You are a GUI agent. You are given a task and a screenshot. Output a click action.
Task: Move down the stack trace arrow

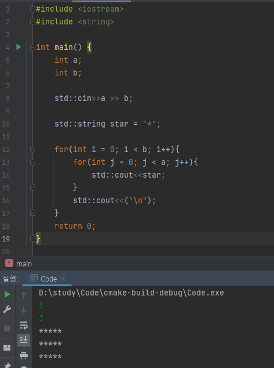pos(24,310)
